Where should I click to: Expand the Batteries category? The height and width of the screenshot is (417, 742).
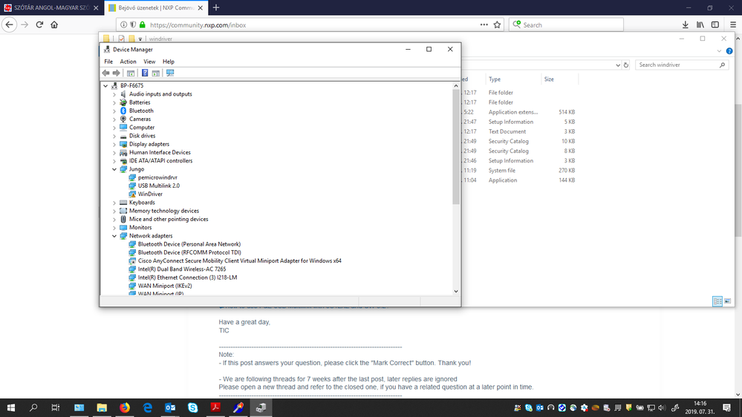point(114,102)
